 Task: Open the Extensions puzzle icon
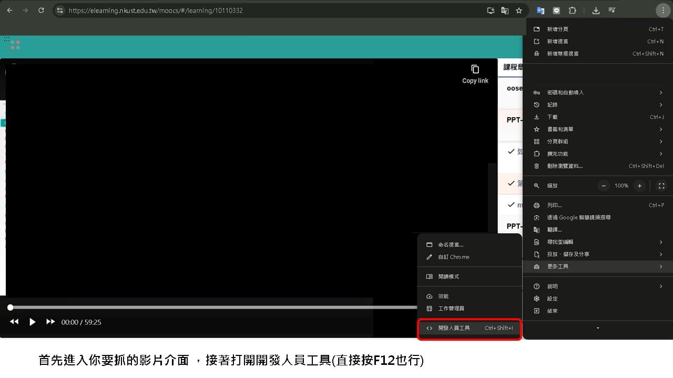(x=573, y=10)
